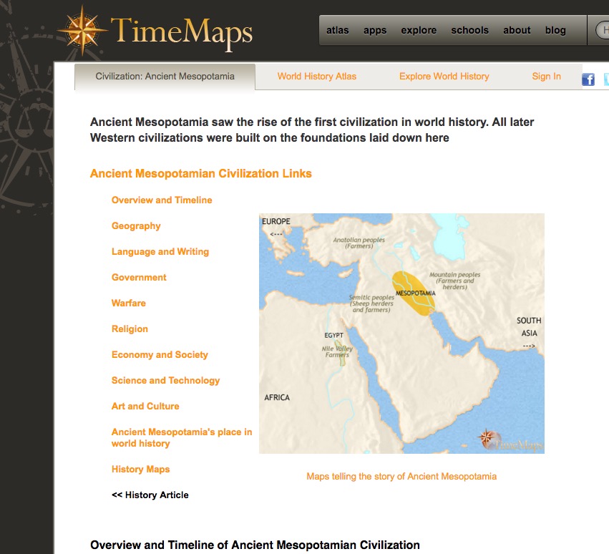
Task: Click the TimeMaps wordmark text
Action: pos(182,33)
